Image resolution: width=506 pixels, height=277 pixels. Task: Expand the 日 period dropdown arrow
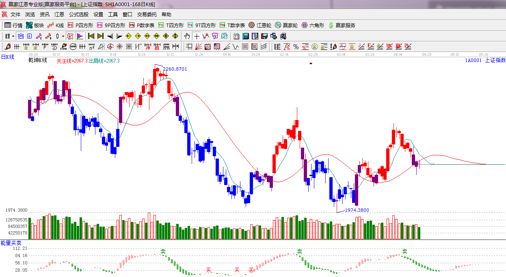point(13,36)
